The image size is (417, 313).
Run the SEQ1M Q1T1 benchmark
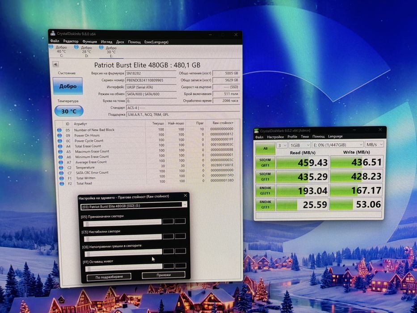tap(265, 177)
